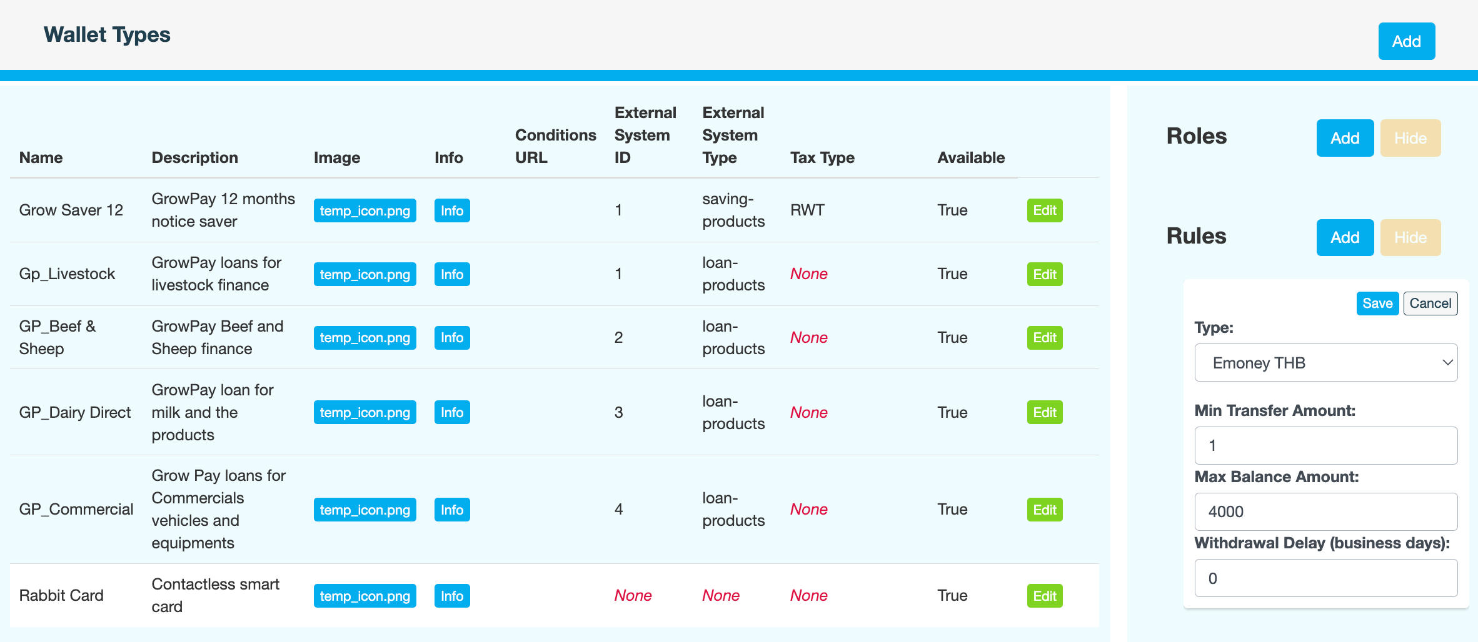Add a new rule
The height and width of the screenshot is (642, 1478).
coord(1344,237)
